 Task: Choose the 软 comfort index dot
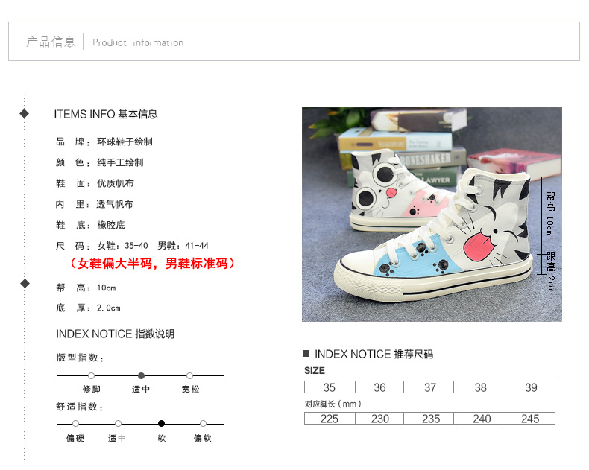tap(162, 424)
